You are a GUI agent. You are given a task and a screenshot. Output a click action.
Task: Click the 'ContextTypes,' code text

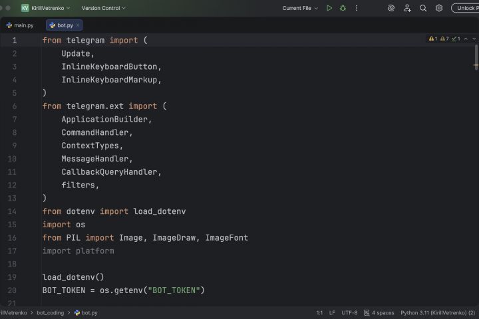[x=92, y=146]
